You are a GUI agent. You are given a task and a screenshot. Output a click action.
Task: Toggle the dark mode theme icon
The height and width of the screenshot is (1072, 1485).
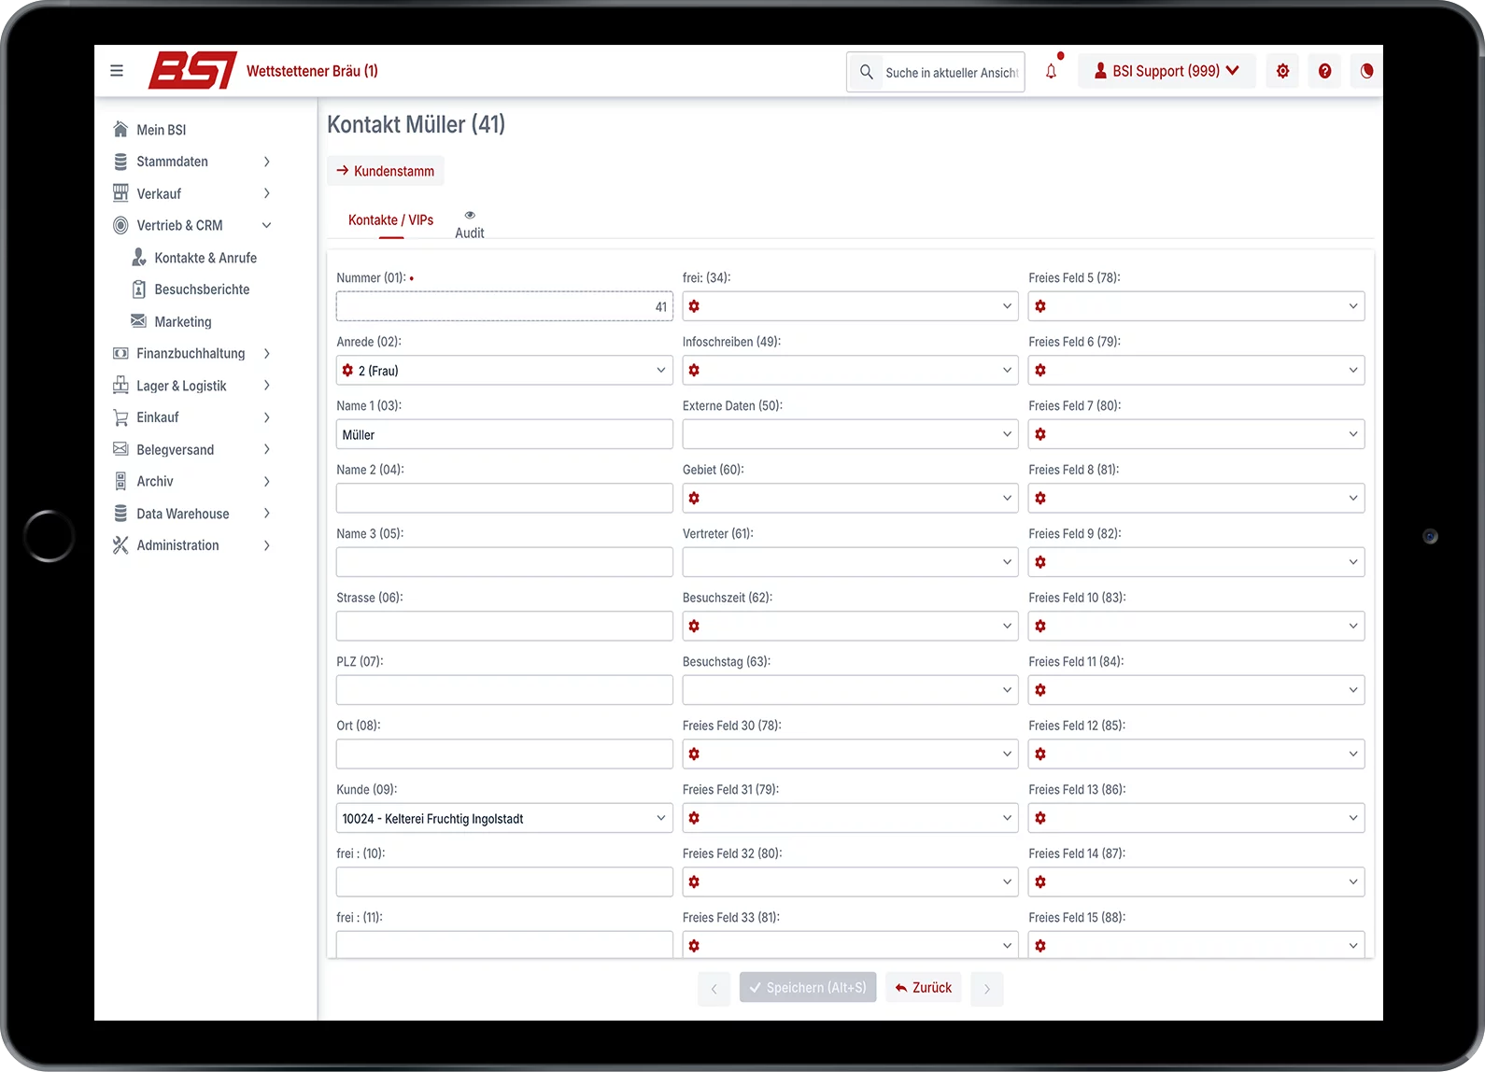coord(1366,71)
